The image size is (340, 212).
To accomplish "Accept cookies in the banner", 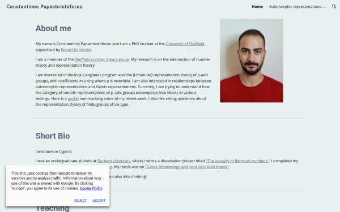I will point(99,201).
